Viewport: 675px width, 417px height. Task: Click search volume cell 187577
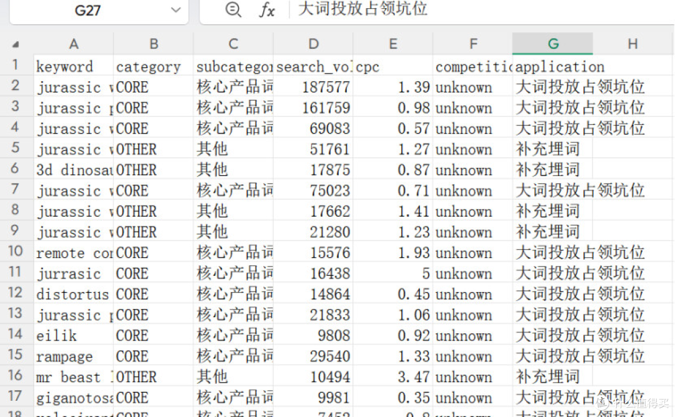pos(313,87)
